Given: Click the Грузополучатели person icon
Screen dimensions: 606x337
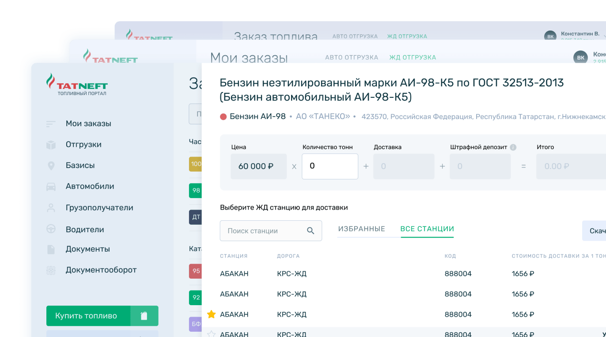Looking at the screenshot, I should (51, 208).
